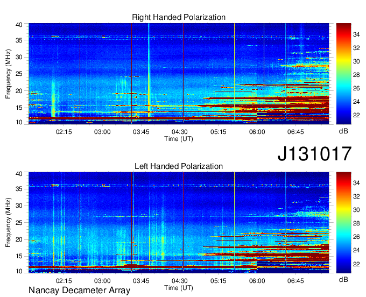Click the 02:15 time tick on the Right Handed plot
Viewport: 366px width, 297px height.
64,132
